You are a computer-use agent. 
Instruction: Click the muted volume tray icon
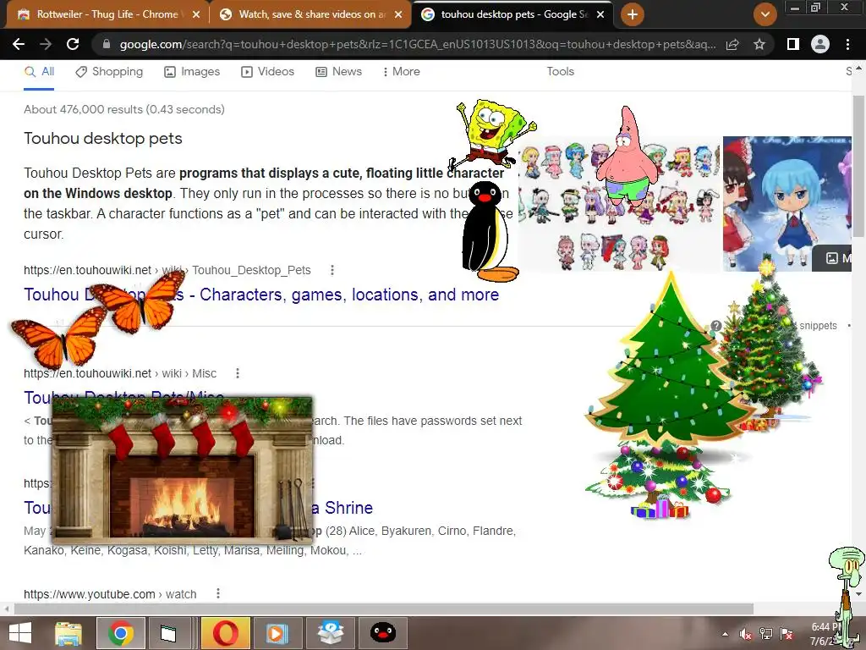pos(746,634)
